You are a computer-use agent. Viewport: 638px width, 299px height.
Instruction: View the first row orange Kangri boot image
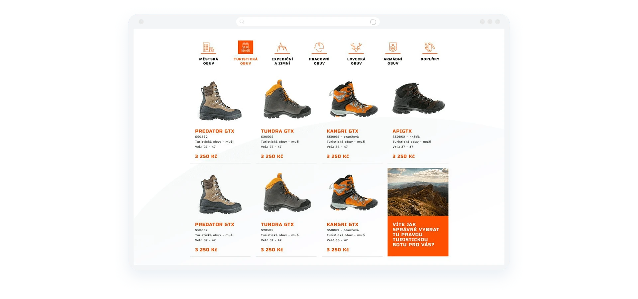353,100
